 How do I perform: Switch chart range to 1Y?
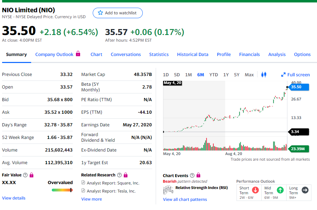tap(226, 75)
